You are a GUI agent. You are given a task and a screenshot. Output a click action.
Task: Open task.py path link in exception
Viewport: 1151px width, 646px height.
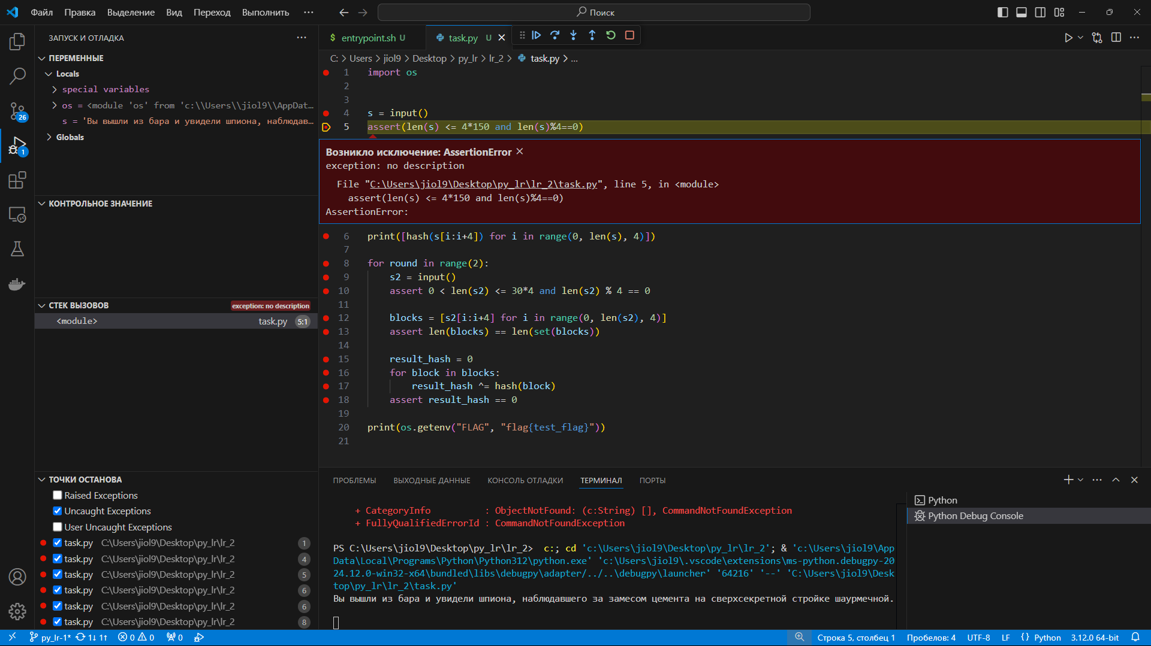pos(483,184)
